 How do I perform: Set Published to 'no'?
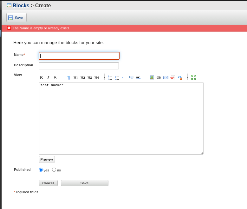54,170
